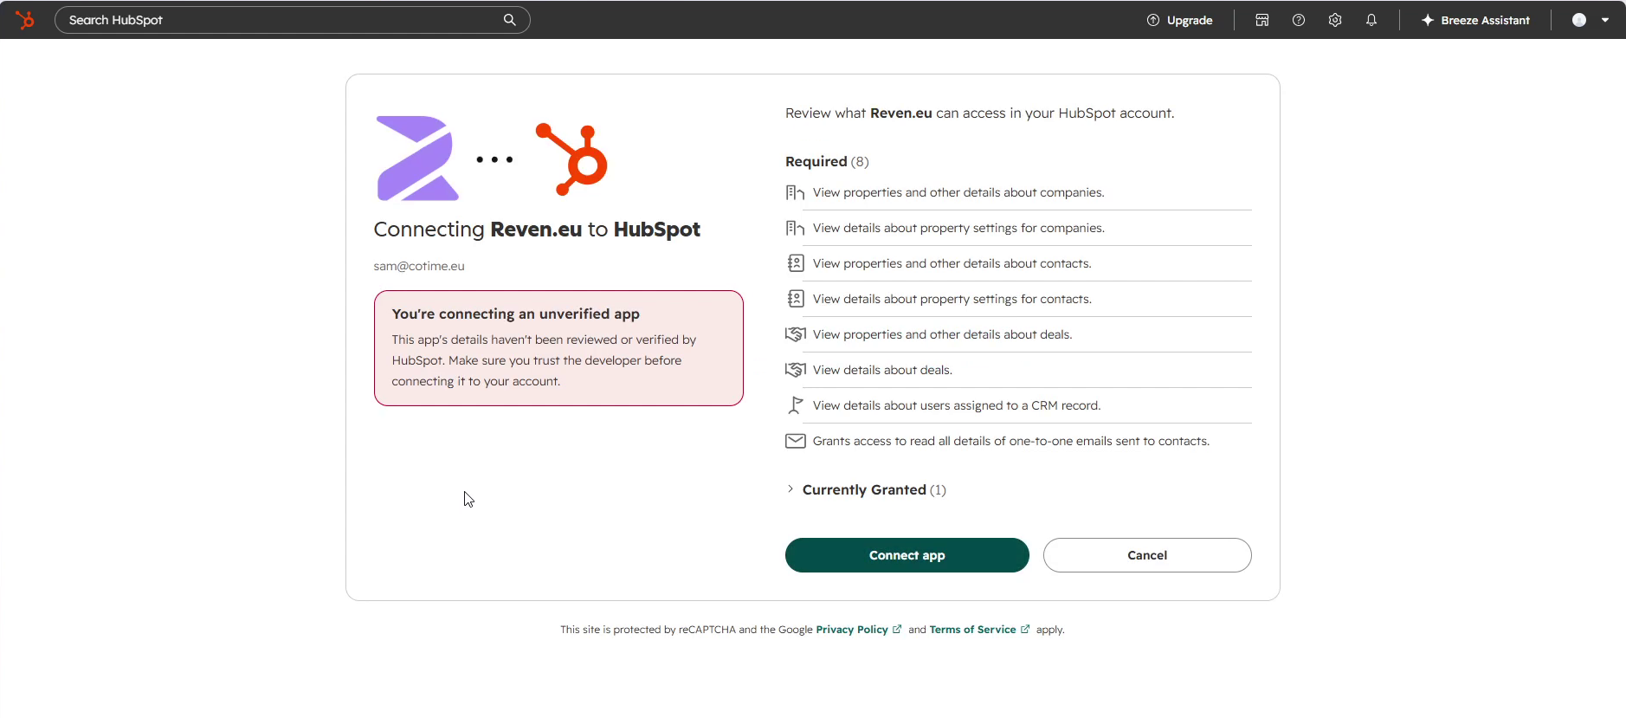This screenshot has width=1626, height=718.
Task: Click the Reven.eu purple app logo
Action: coord(417,158)
